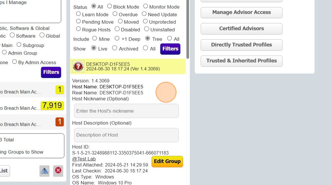Image resolution: width=332 pixels, height=185 pixels.
Task: Open Manage Advisor Access
Action: click(x=241, y=12)
